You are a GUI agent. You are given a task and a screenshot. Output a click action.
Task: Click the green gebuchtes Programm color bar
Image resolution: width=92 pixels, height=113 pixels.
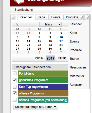click(43, 80)
